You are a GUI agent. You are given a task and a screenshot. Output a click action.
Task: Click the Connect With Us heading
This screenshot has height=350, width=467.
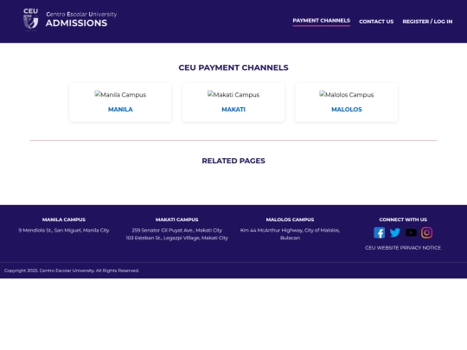coord(403,220)
